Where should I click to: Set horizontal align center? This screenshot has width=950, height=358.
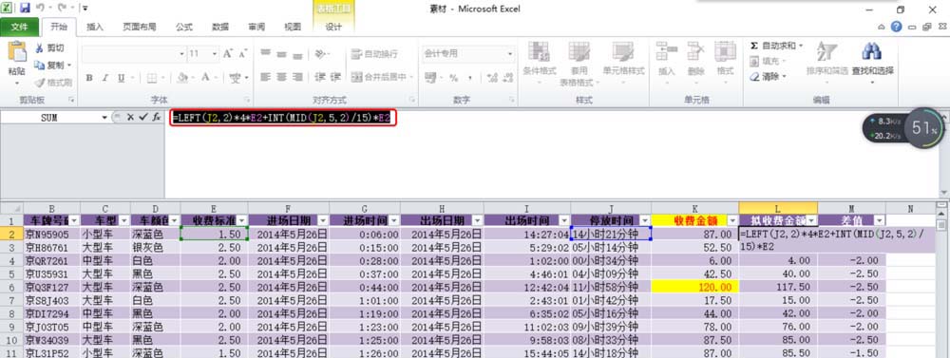pyautogui.click(x=281, y=78)
